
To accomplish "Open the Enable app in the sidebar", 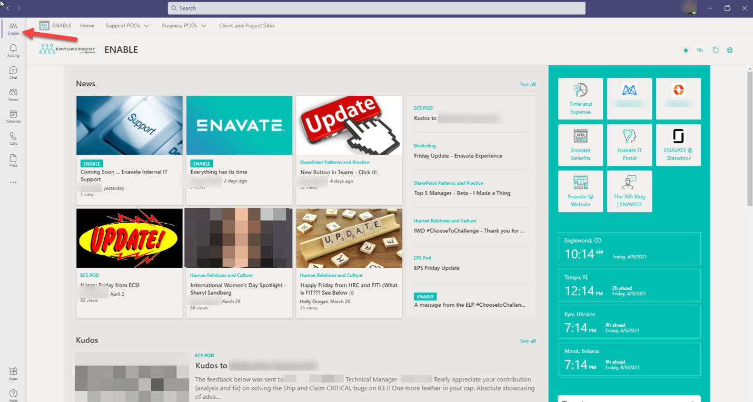I will pos(13,28).
